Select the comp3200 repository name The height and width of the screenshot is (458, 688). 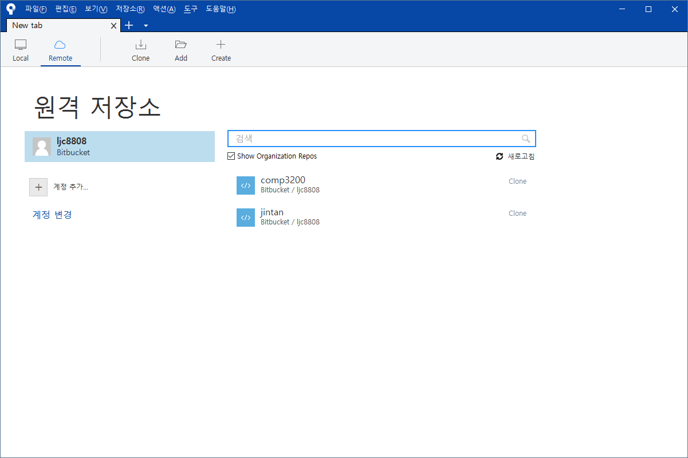coord(283,180)
